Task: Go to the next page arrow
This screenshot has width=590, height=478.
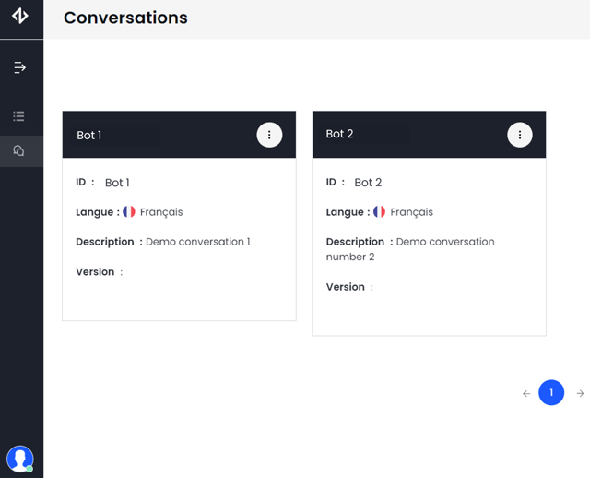Action: (x=580, y=393)
